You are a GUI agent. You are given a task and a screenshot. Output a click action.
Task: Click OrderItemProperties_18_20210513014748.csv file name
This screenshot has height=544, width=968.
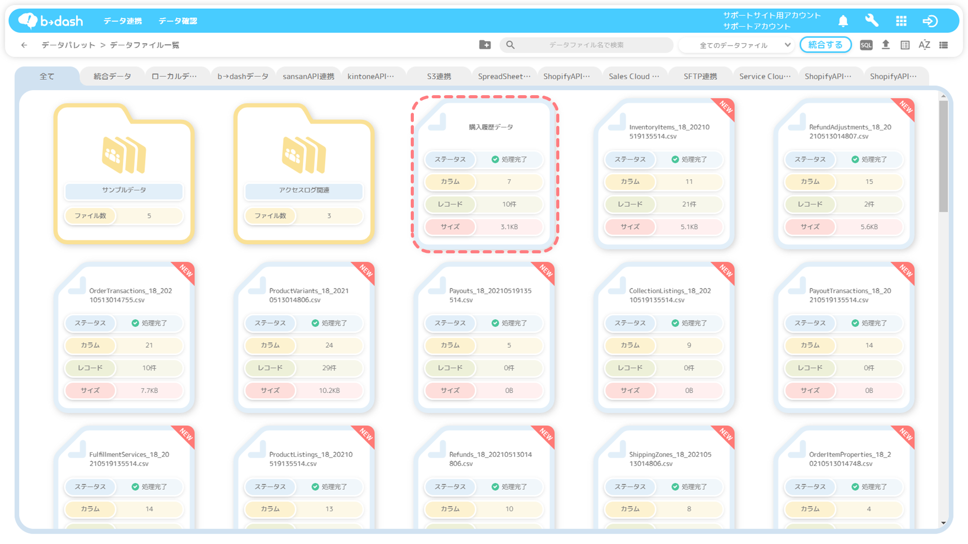coord(850,459)
